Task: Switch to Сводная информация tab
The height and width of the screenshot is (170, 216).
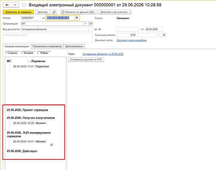Action: coord(17,46)
